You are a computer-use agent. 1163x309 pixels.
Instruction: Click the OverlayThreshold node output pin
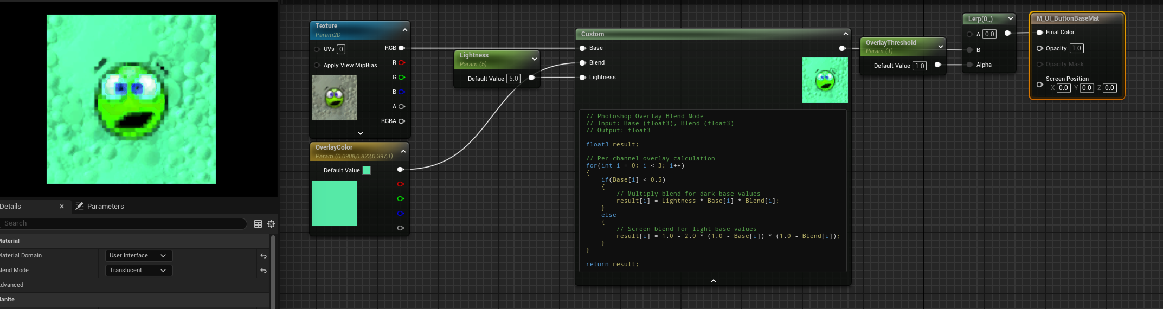tap(937, 65)
